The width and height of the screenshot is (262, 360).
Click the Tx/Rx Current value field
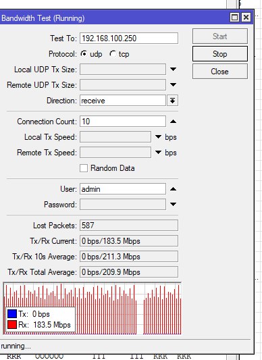129,241
